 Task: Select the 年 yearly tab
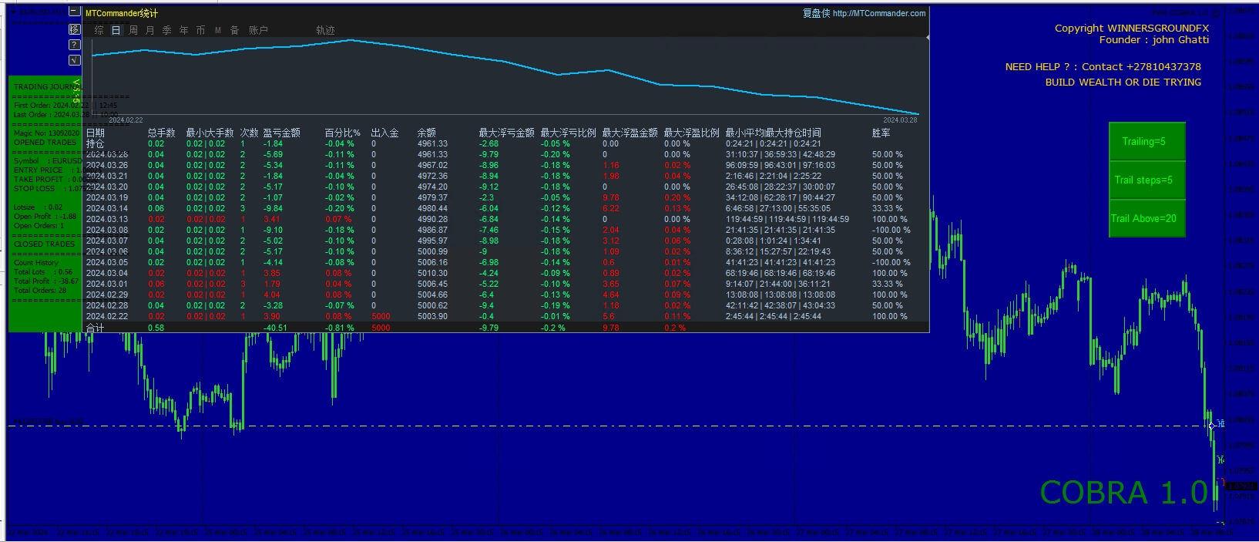183,30
